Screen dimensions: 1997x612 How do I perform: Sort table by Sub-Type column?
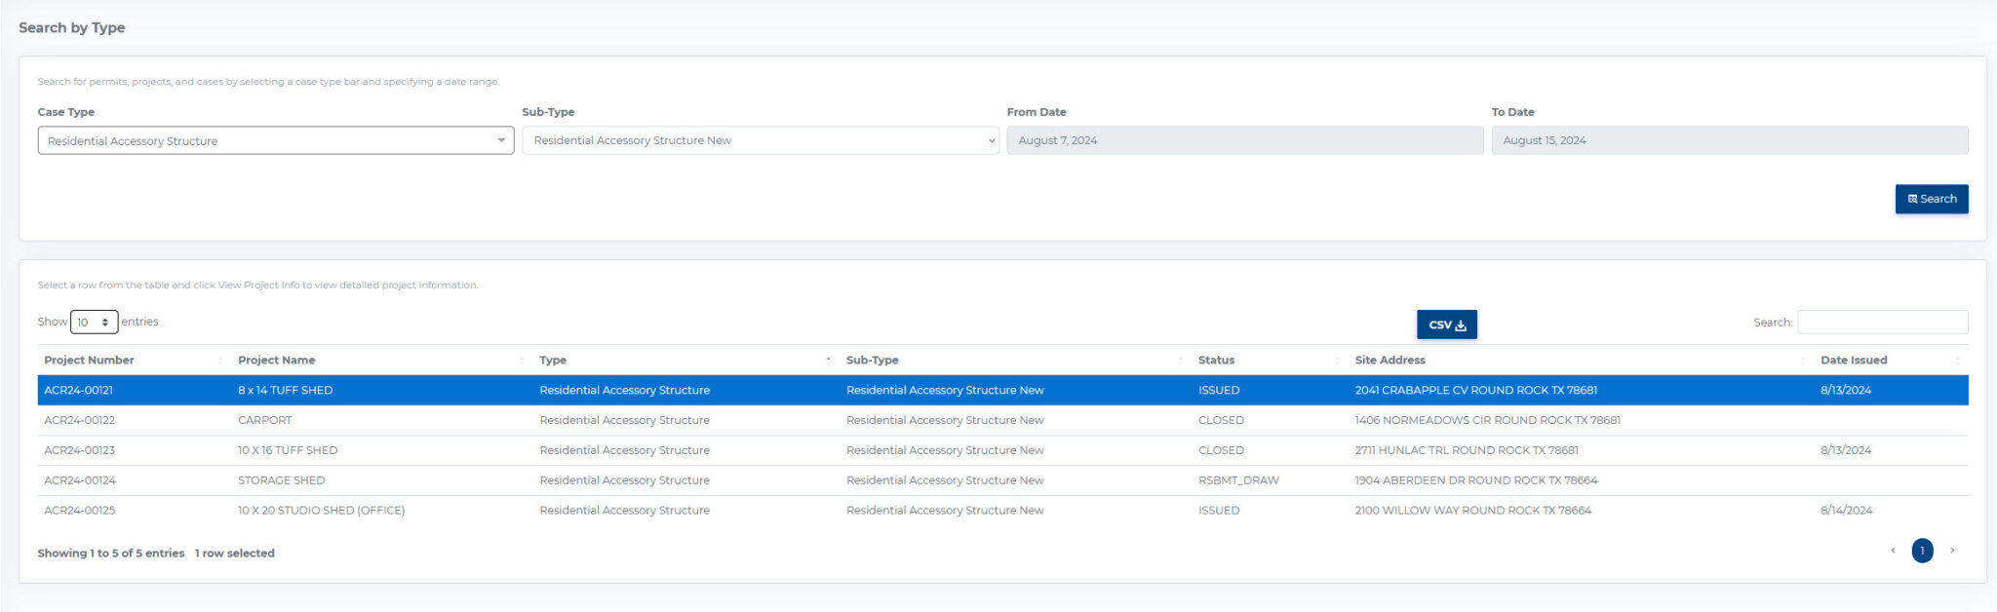click(872, 361)
